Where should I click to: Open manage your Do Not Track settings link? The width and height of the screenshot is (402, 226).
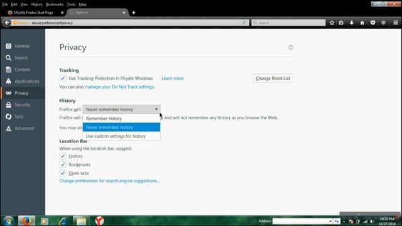119,87
